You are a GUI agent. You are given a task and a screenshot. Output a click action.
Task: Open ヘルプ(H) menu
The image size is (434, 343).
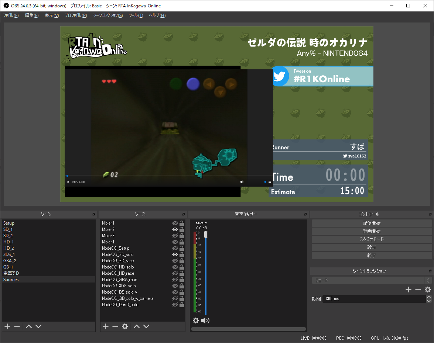click(x=157, y=15)
